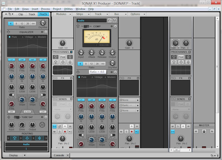Toggle inspector LF band button
The width and height of the screenshot is (222, 160).
(11, 60)
